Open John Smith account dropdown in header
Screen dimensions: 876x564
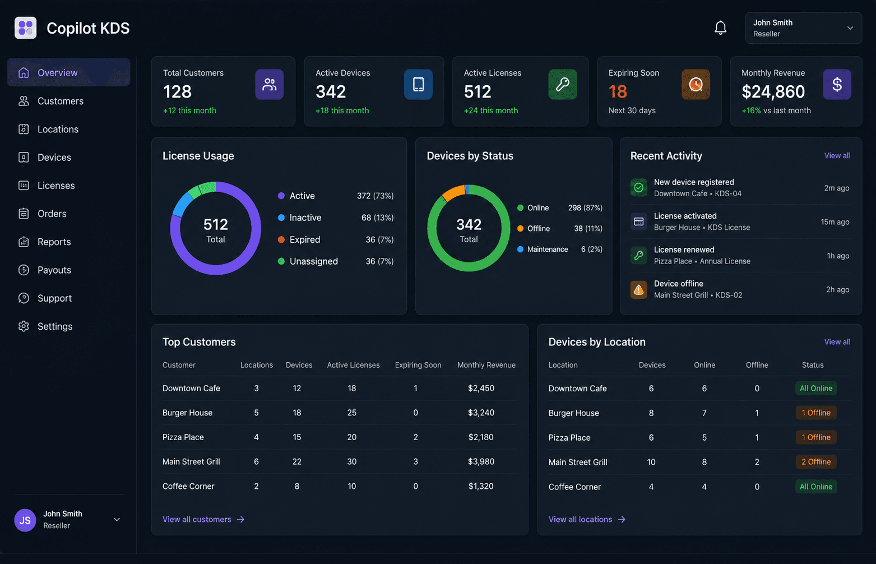tap(803, 28)
